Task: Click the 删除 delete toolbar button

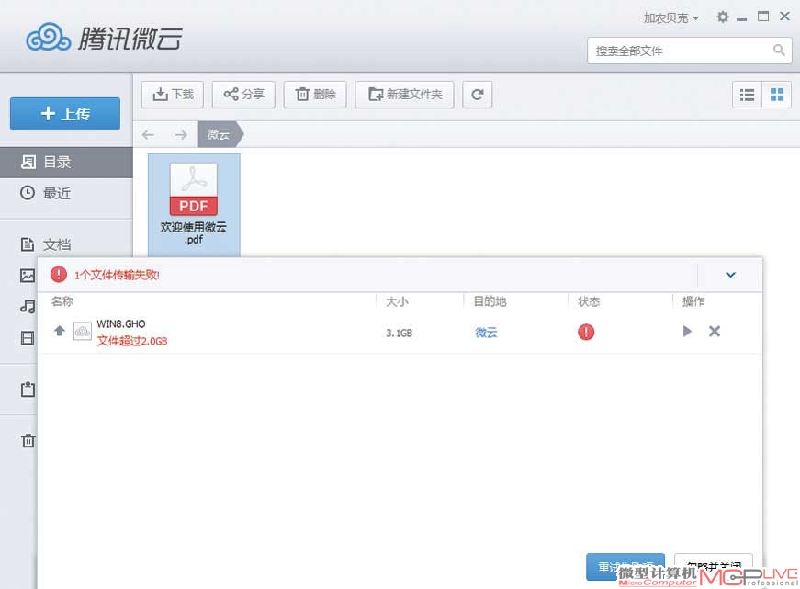Action: (315, 95)
